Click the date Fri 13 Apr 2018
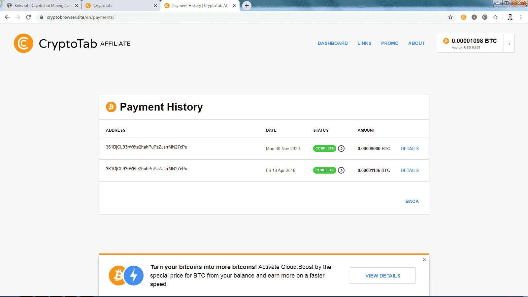 280,171
